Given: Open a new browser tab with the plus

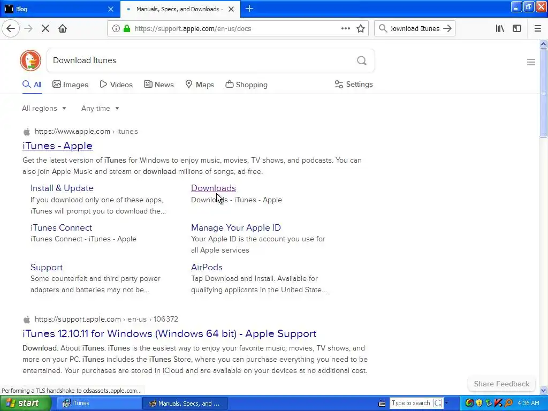Looking at the screenshot, I should (x=249, y=9).
